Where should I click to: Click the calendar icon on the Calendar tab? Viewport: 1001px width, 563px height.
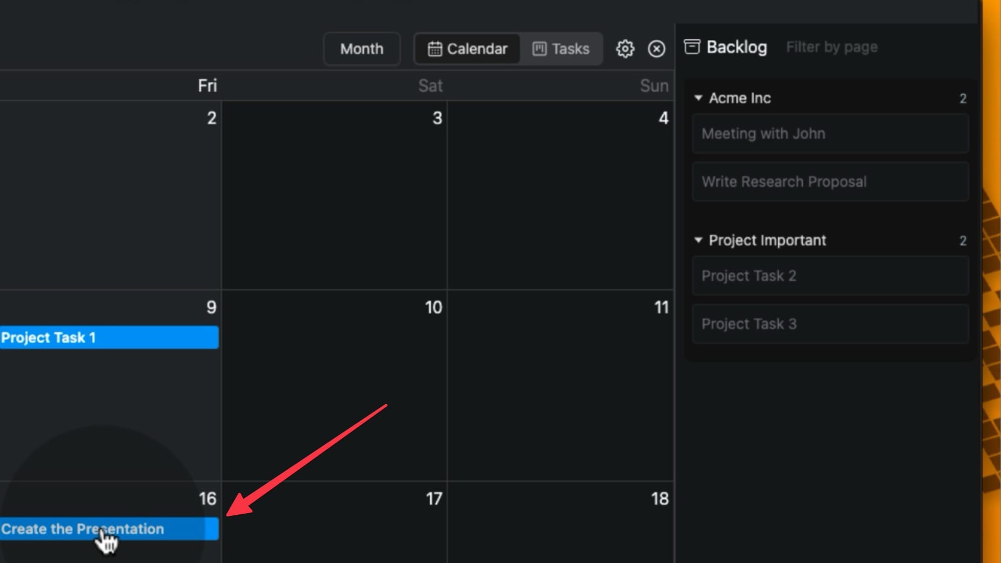(435, 48)
